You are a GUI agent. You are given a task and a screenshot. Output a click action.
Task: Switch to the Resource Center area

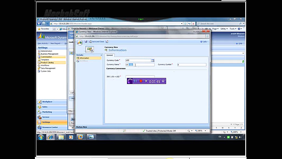[x=52, y=127]
